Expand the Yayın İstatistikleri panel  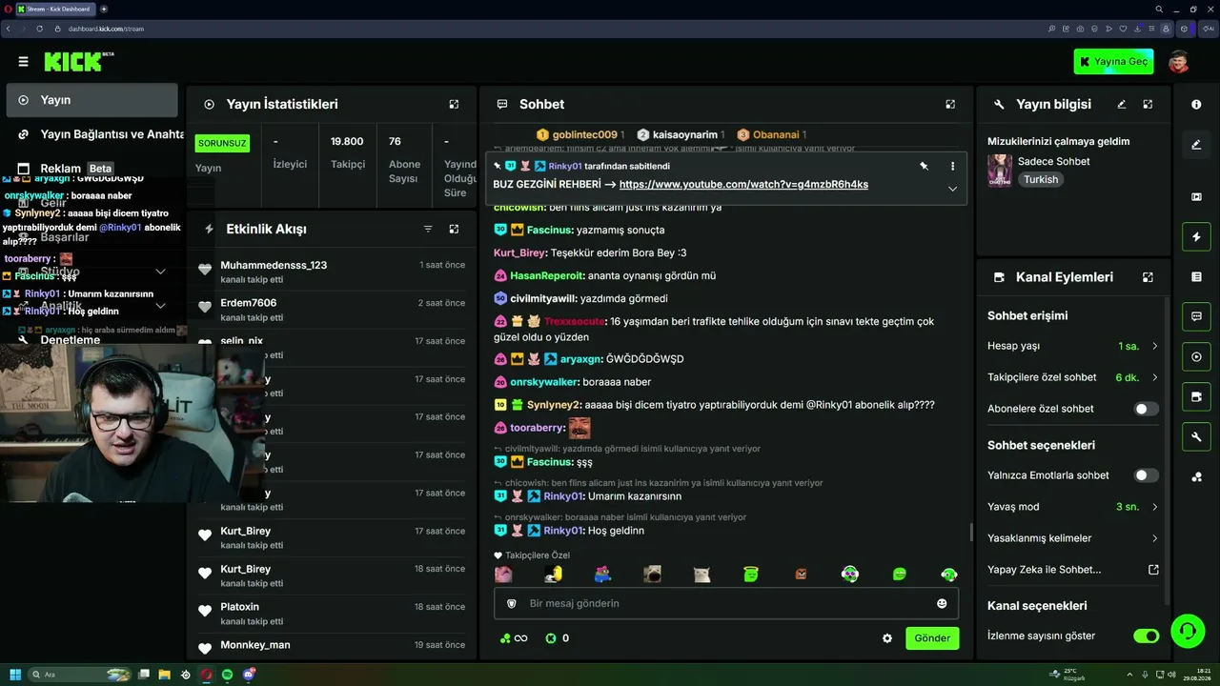(x=454, y=104)
